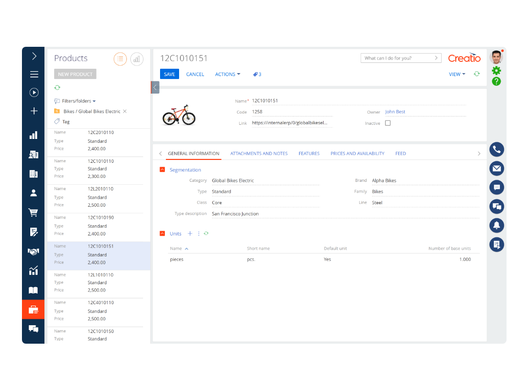
Task: Open the Attachments and Notes tab
Action: click(259, 154)
